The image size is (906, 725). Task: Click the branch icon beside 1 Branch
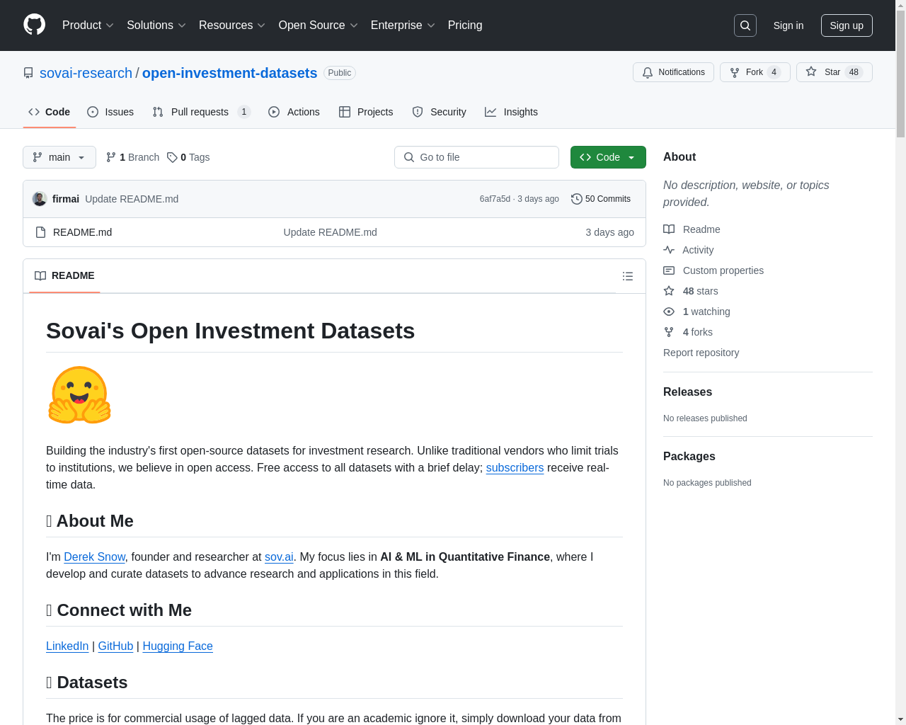(x=111, y=157)
